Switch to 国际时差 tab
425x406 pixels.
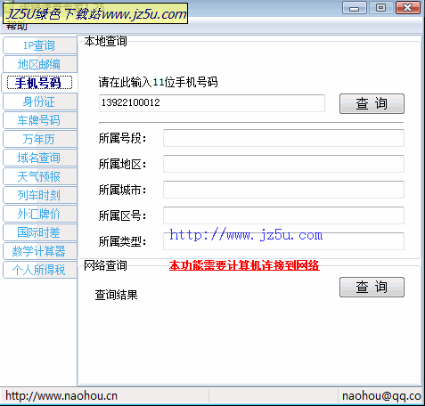(39, 232)
